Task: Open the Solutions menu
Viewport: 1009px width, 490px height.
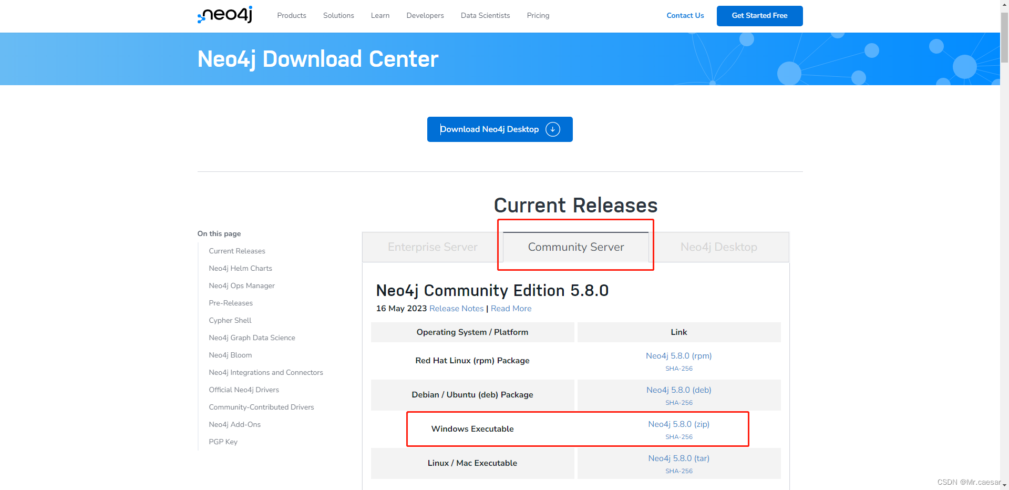Action: pyautogui.click(x=338, y=16)
